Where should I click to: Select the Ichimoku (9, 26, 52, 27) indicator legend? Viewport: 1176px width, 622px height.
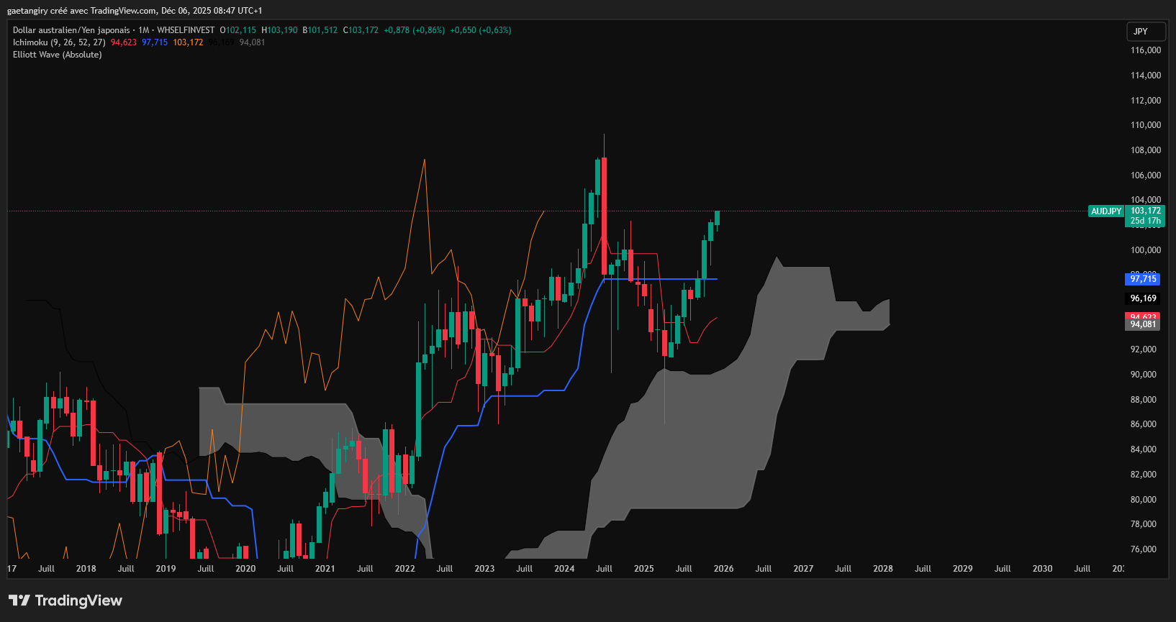click(59, 42)
